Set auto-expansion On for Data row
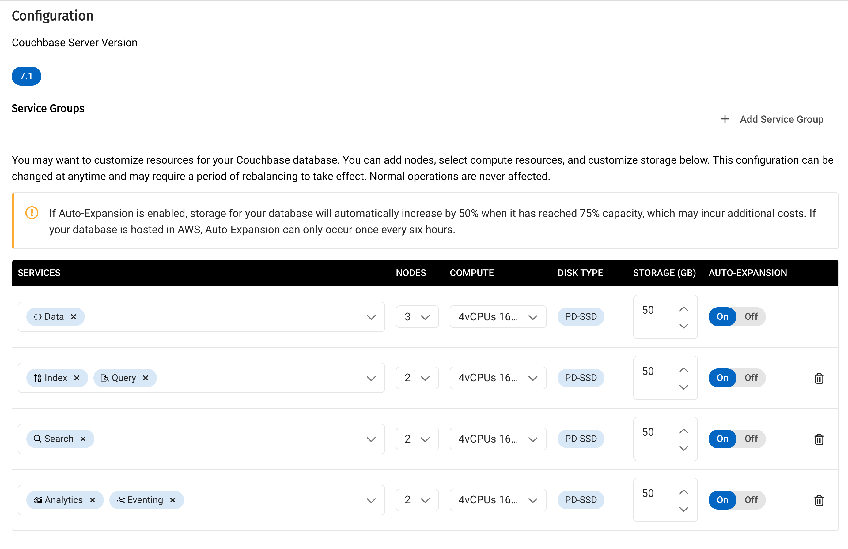This screenshot has width=848, height=549. coord(722,317)
